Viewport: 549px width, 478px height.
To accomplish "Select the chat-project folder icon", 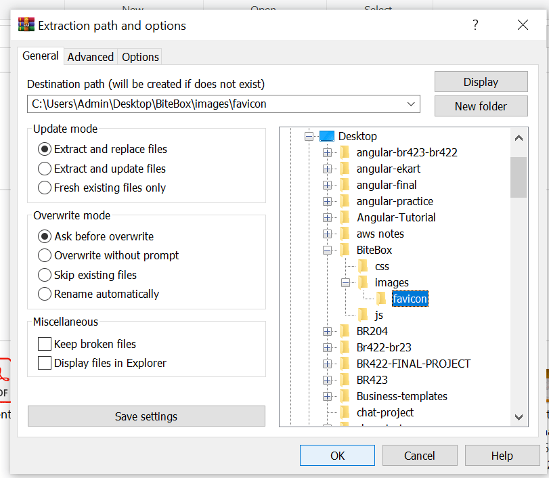I will pyautogui.click(x=345, y=412).
